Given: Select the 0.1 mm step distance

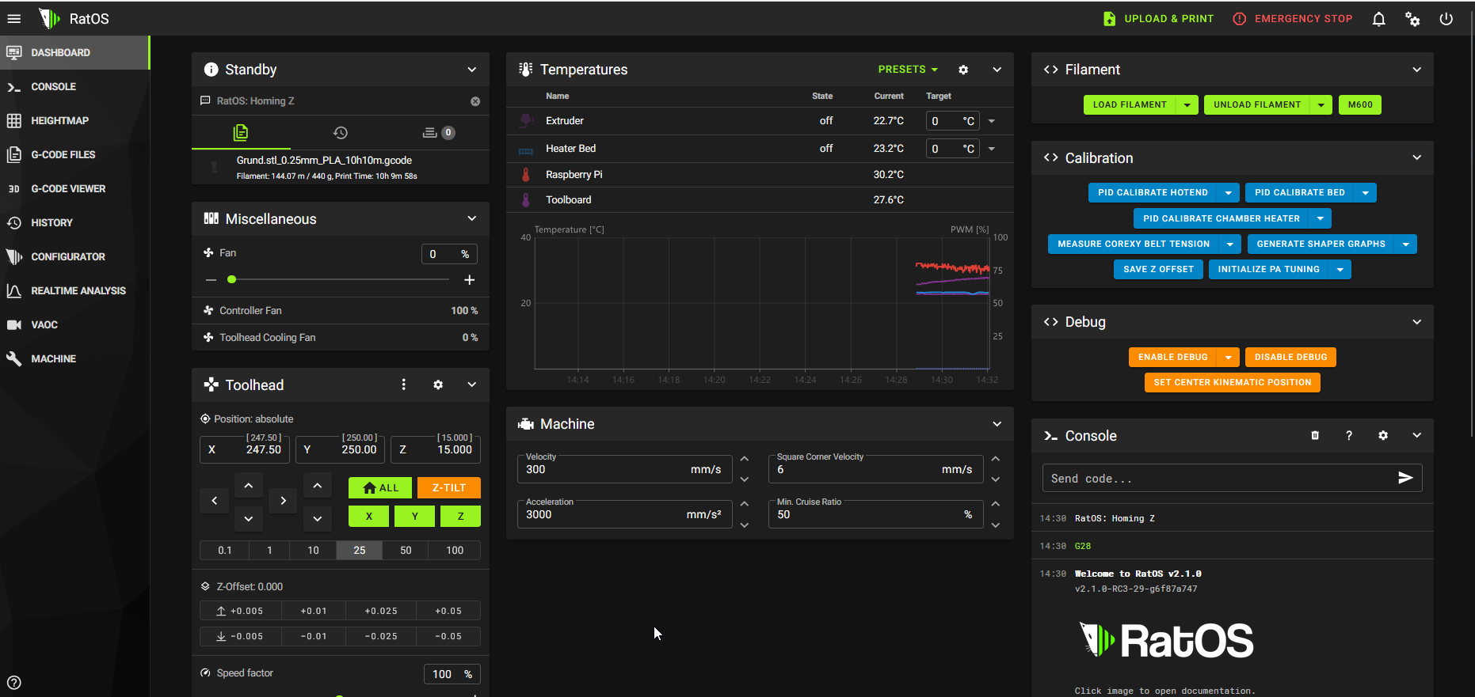Looking at the screenshot, I should (x=225, y=551).
